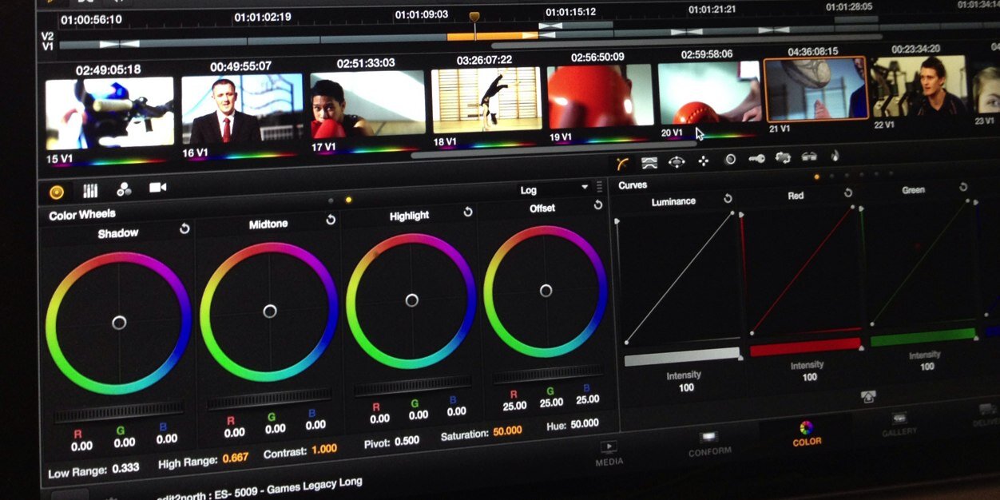This screenshot has width=1000, height=500.
Task: Click the Offset wheel center point
Action: (546, 291)
